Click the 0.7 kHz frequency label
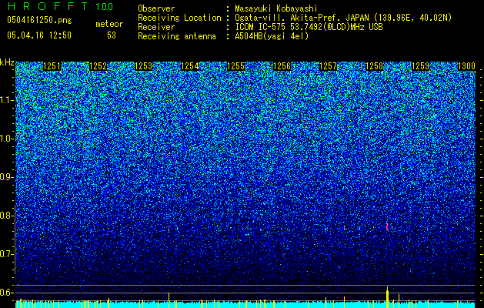The width and height of the screenshot is (484, 308). [x=6, y=254]
